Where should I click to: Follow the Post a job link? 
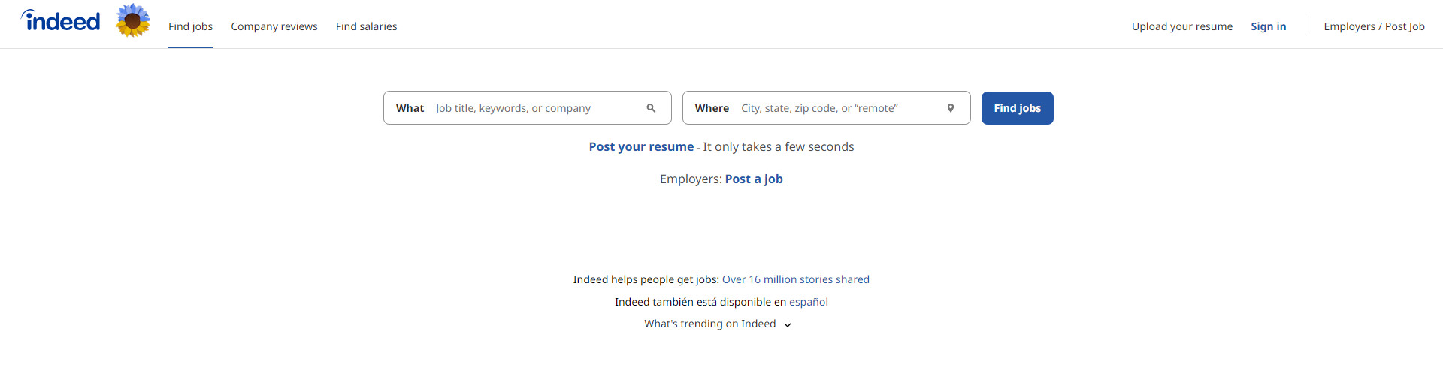pyautogui.click(x=754, y=179)
